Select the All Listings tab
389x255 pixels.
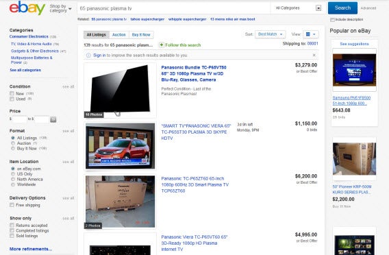pos(97,35)
